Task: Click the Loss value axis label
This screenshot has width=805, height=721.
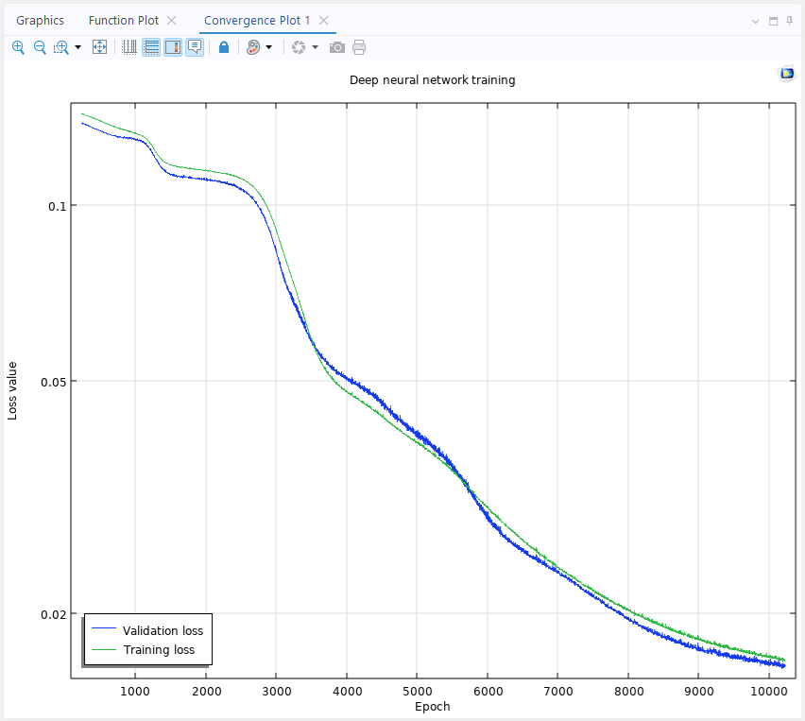Action: 12,391
